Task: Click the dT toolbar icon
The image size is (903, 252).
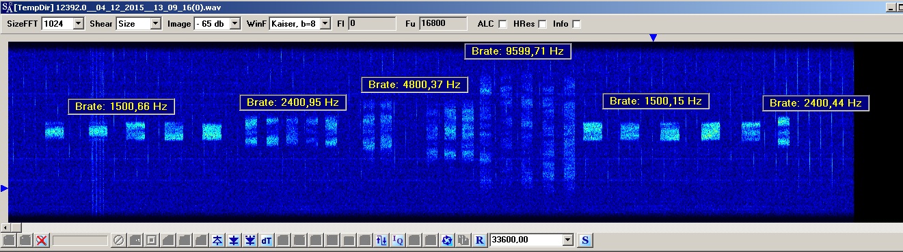Action: pyautogui.click(x=267, y=240)
